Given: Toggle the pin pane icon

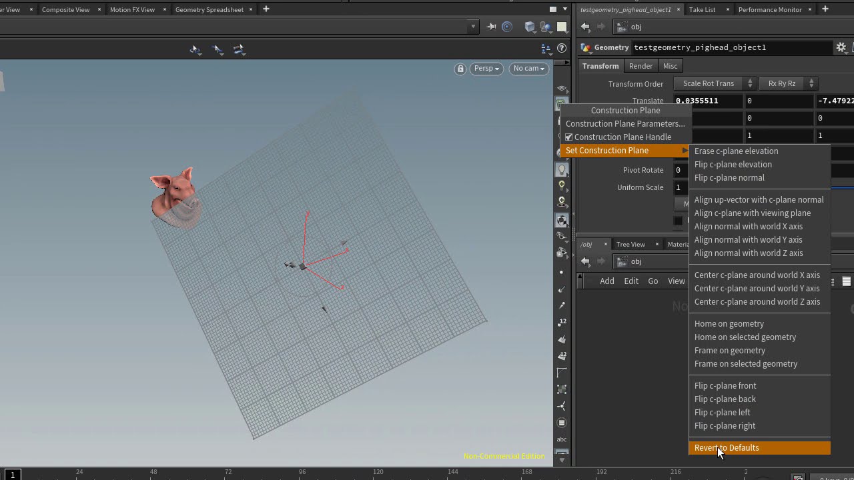Looking at the screenshot, I should click(491, 27).
